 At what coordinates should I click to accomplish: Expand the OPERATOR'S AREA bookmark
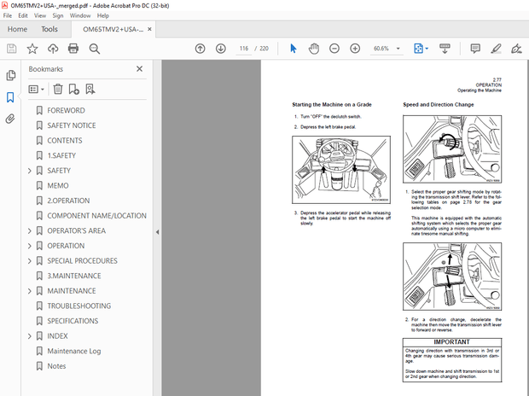coord(30,231)
